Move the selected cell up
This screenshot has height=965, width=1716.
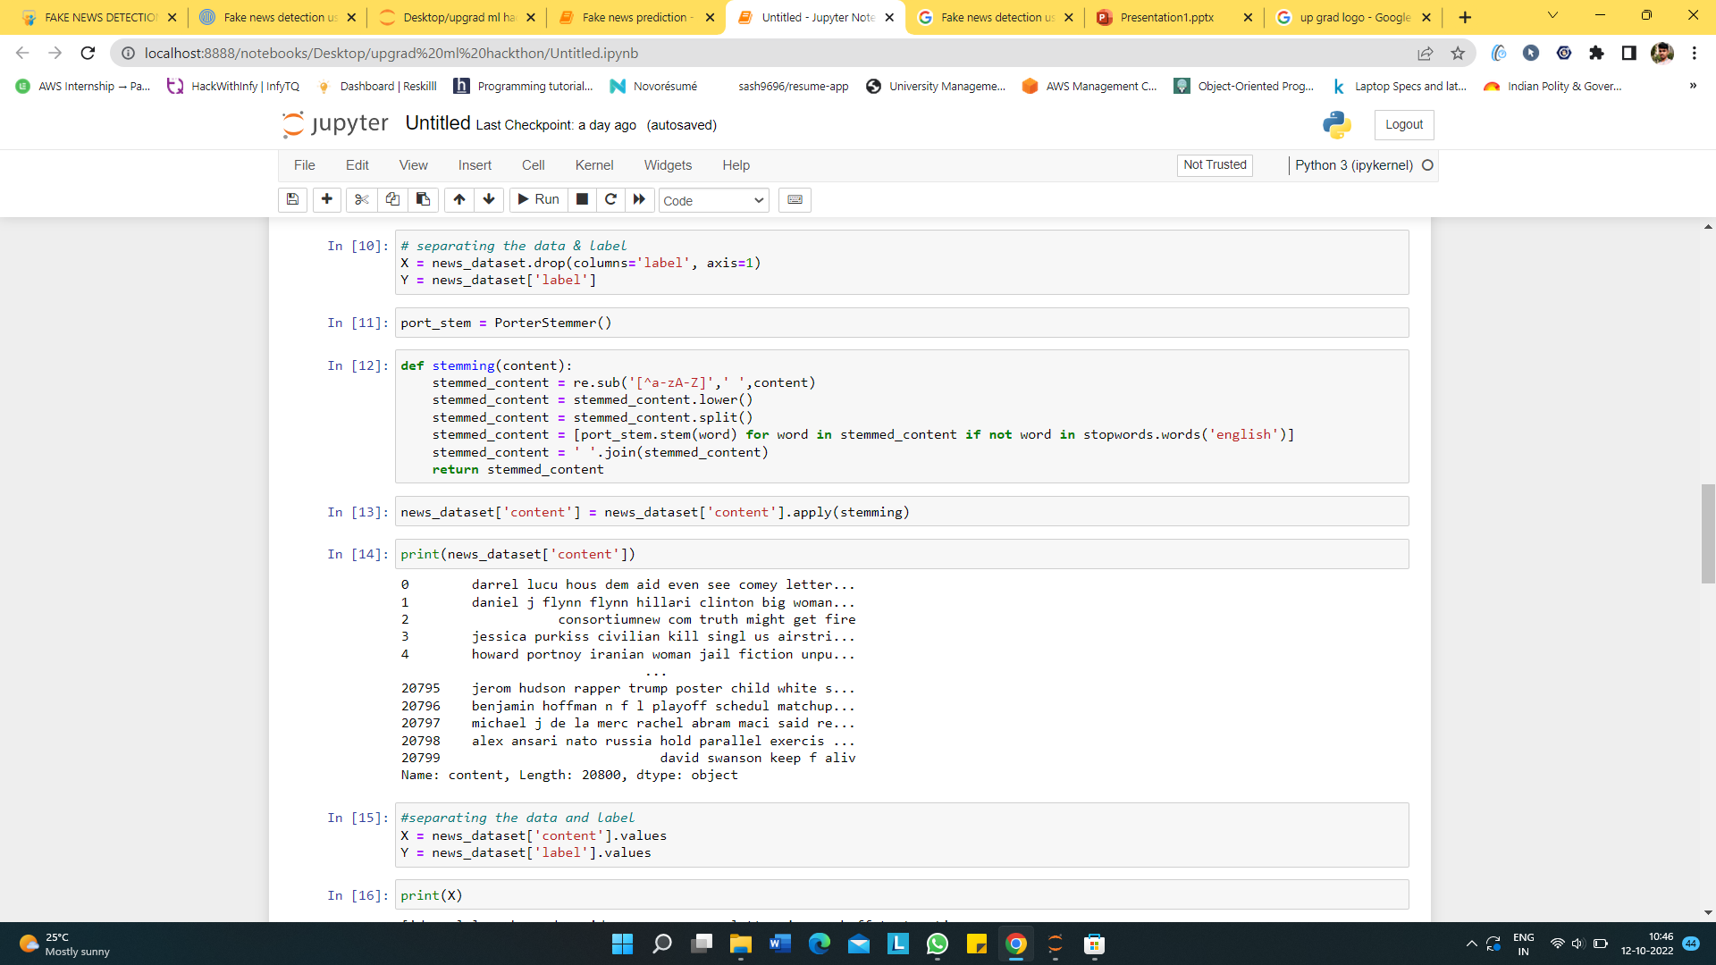pyautogui.click(x=459, y=199)
